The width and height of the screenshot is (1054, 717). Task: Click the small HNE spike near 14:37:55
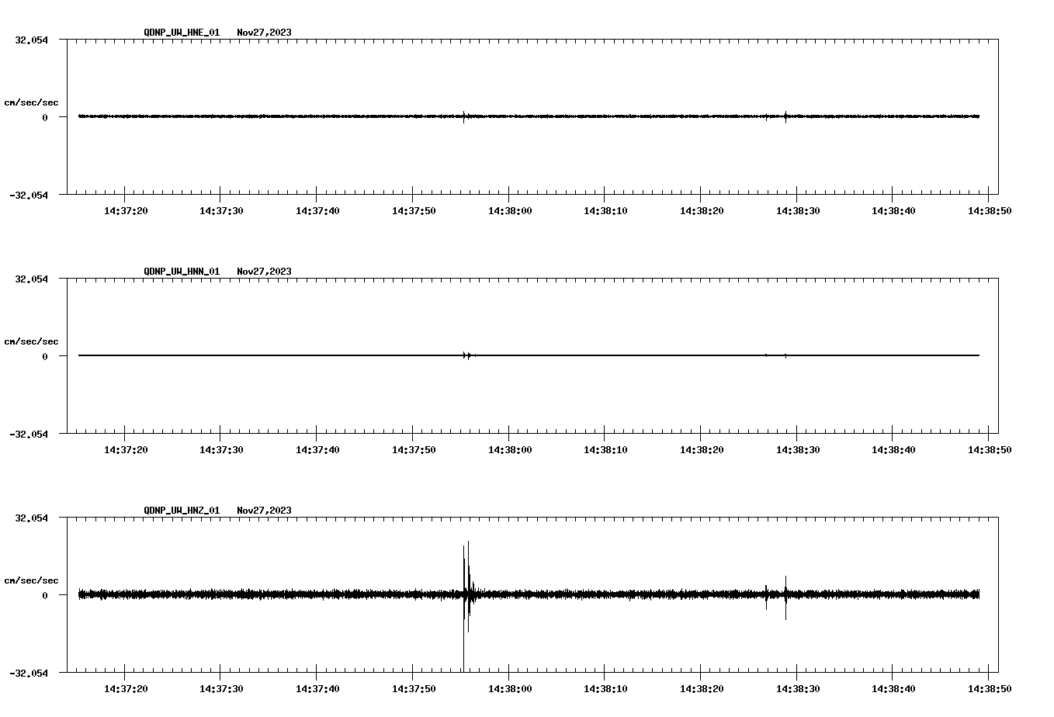click(464, 116)
